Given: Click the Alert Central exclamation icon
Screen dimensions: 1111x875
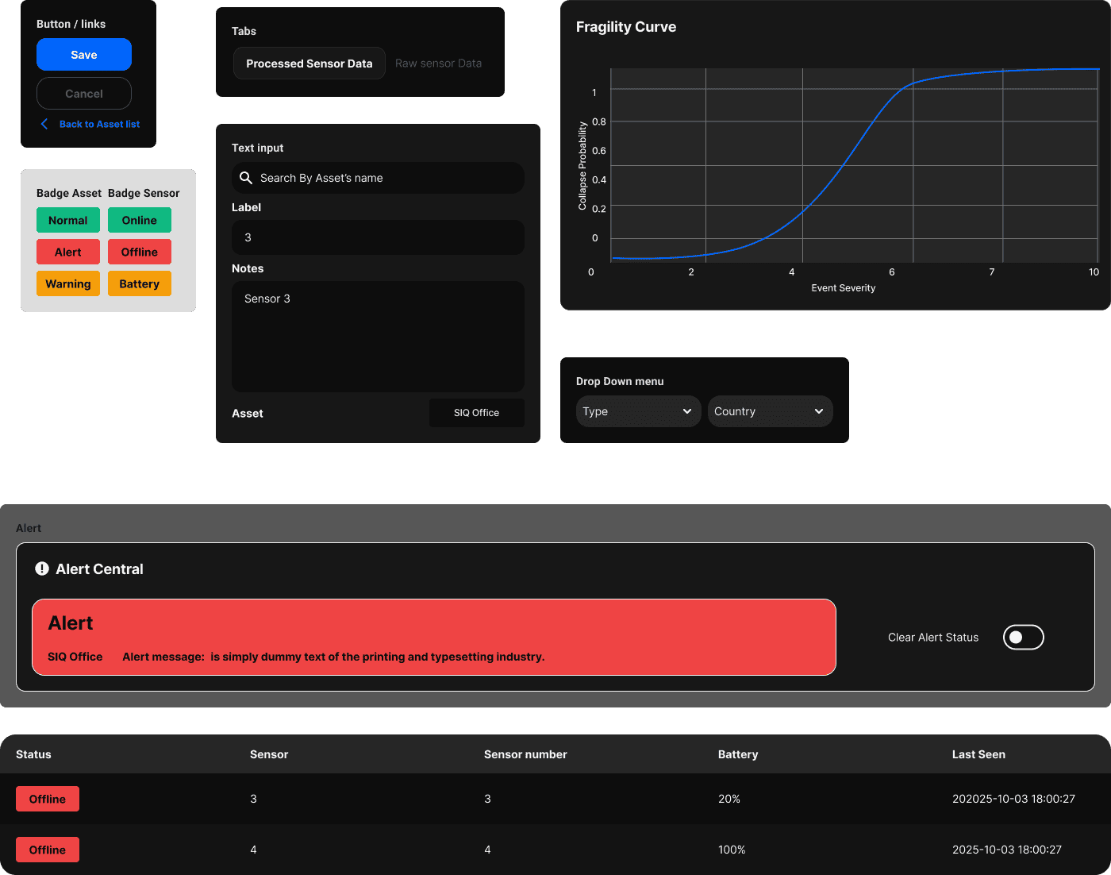Looking at the screenshot, I should click(x=42, y=569).
